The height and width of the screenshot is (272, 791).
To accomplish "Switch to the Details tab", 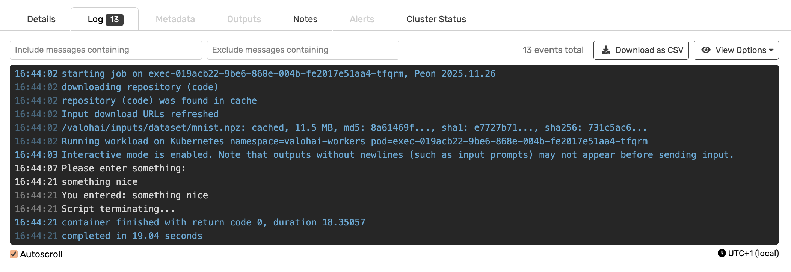I will click(x=41, y=19).
